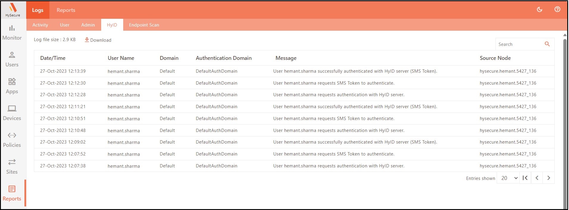The width and height of the screenshot is (569, 210).
Task: Click the Domain column header
Action: point(169,58)
